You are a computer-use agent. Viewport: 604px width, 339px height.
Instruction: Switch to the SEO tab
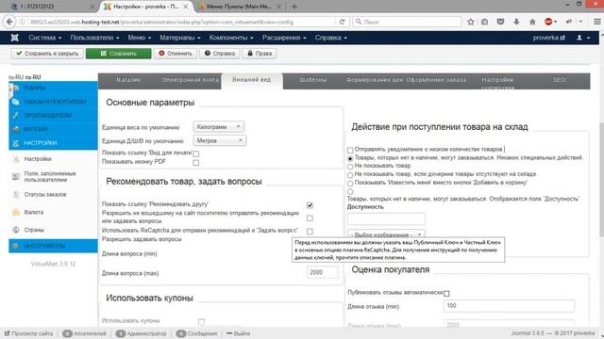coord(560,80)
